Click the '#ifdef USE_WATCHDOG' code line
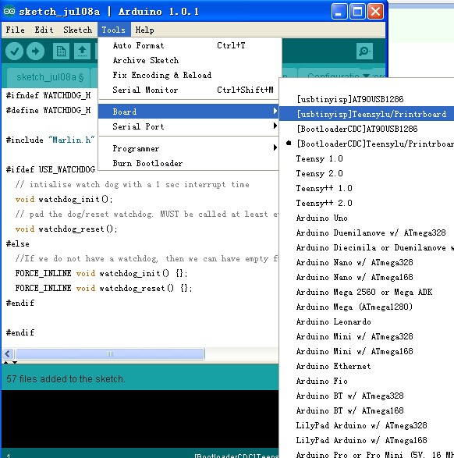This screenshot has height=458, width=454. coord(51,170)
